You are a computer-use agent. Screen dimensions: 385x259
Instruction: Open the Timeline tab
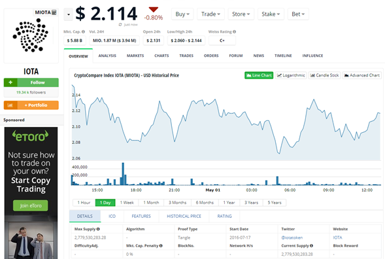point(283,56)
